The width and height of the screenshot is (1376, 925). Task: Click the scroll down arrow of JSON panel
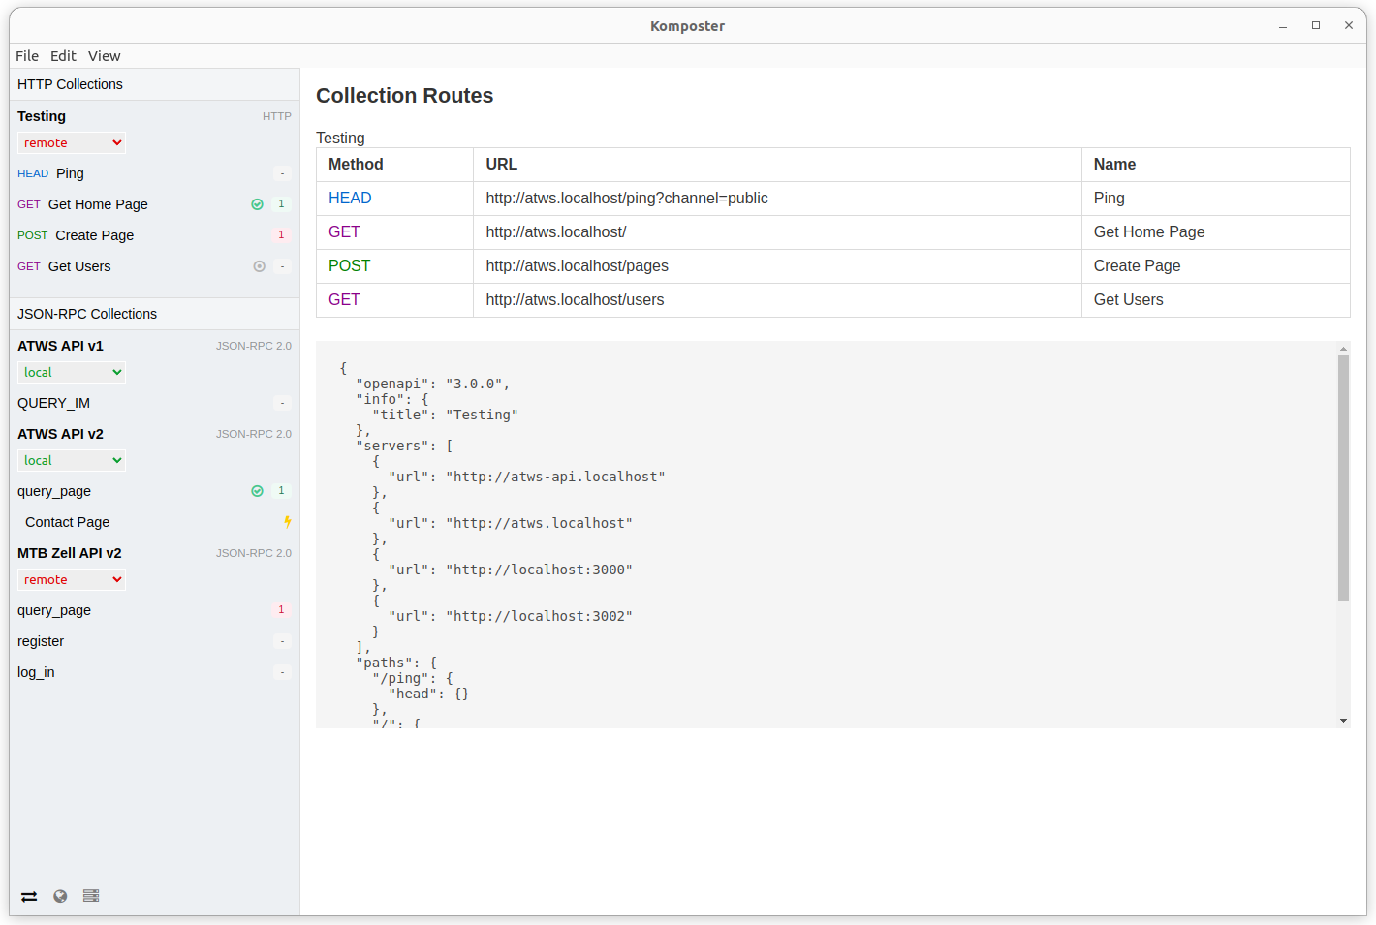point(1343,721)
